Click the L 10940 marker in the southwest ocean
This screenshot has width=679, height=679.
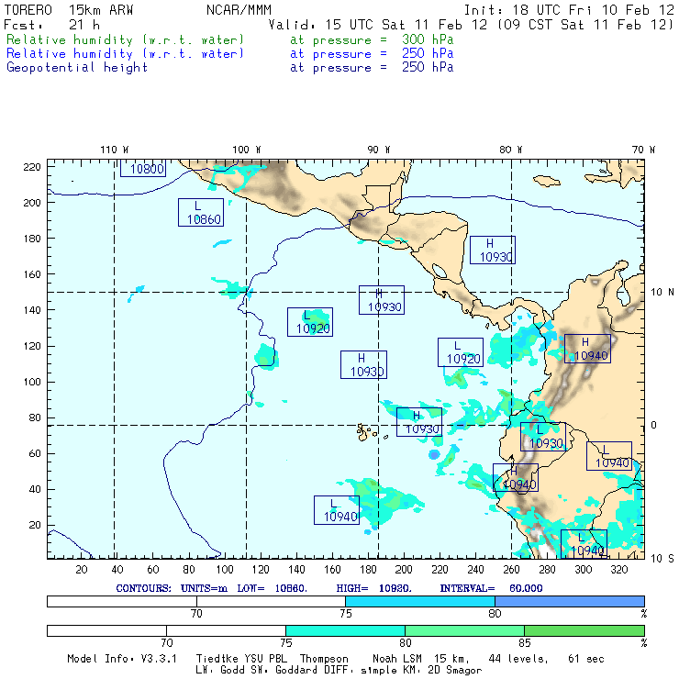click(337, 510)
